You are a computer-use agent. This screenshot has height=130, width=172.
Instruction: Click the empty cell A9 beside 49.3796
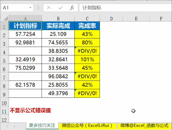click(25, 93)
